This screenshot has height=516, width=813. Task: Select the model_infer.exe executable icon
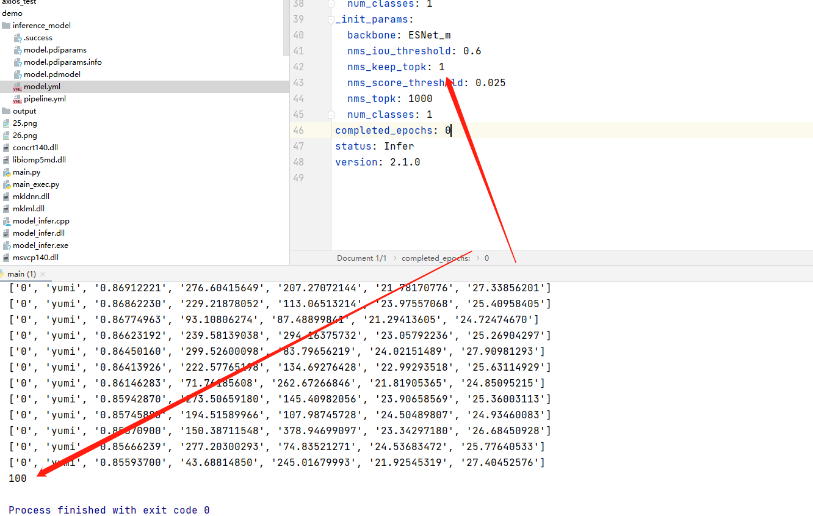click(8, 245)
